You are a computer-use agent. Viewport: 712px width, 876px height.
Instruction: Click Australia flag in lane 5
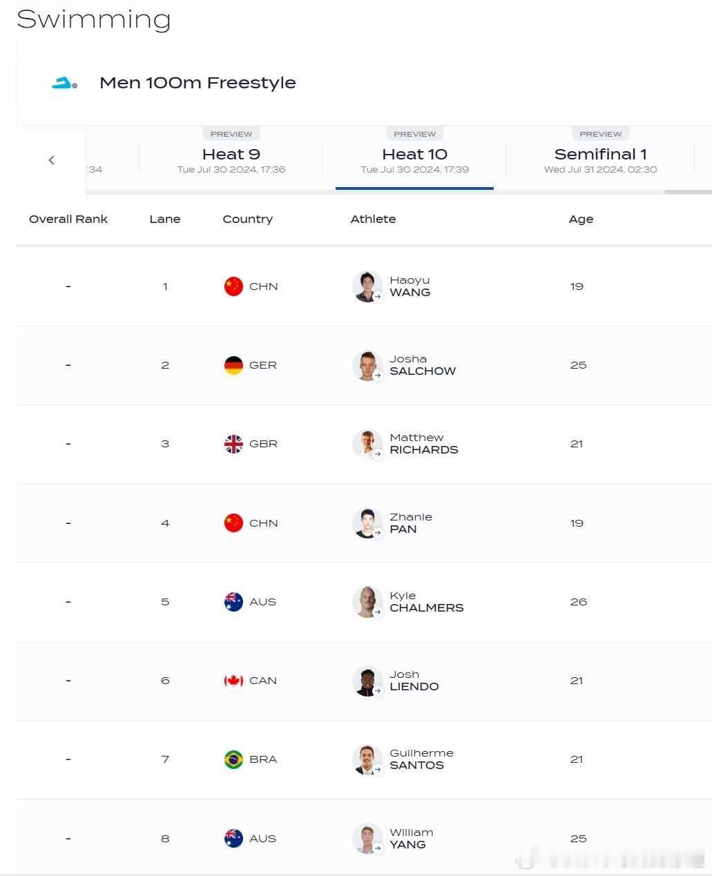[x=233, y=602]
